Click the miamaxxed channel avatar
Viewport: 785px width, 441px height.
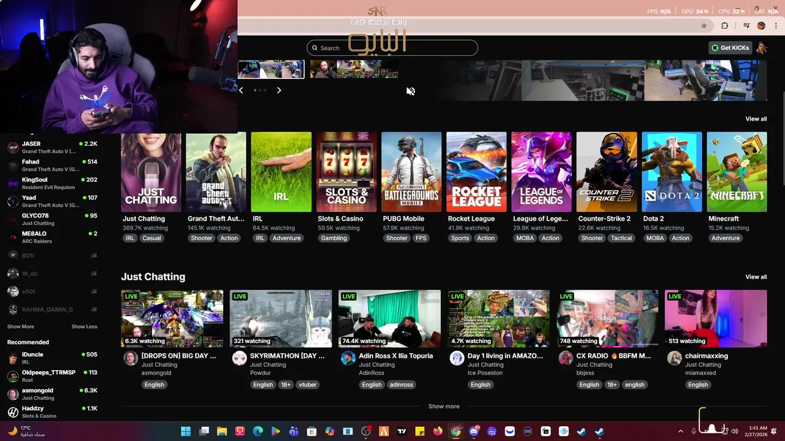(675, 358)
